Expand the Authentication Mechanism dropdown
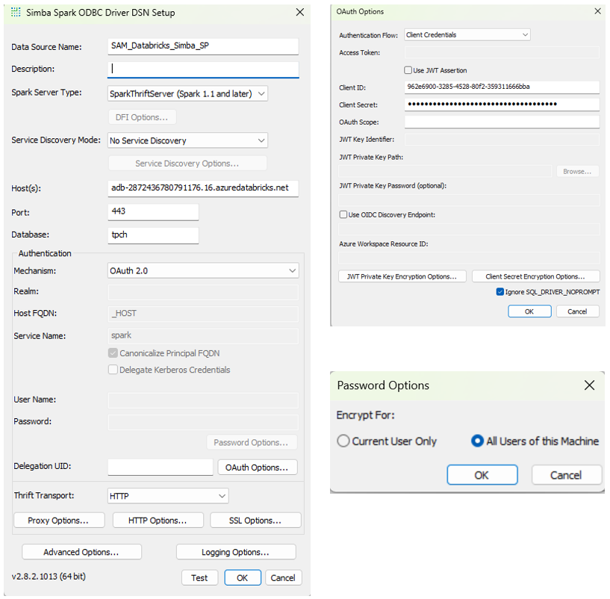This screenshot has width=610, height=599. (203, 270)
